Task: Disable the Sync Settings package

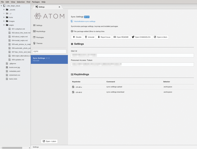Action: coord(77,37)
